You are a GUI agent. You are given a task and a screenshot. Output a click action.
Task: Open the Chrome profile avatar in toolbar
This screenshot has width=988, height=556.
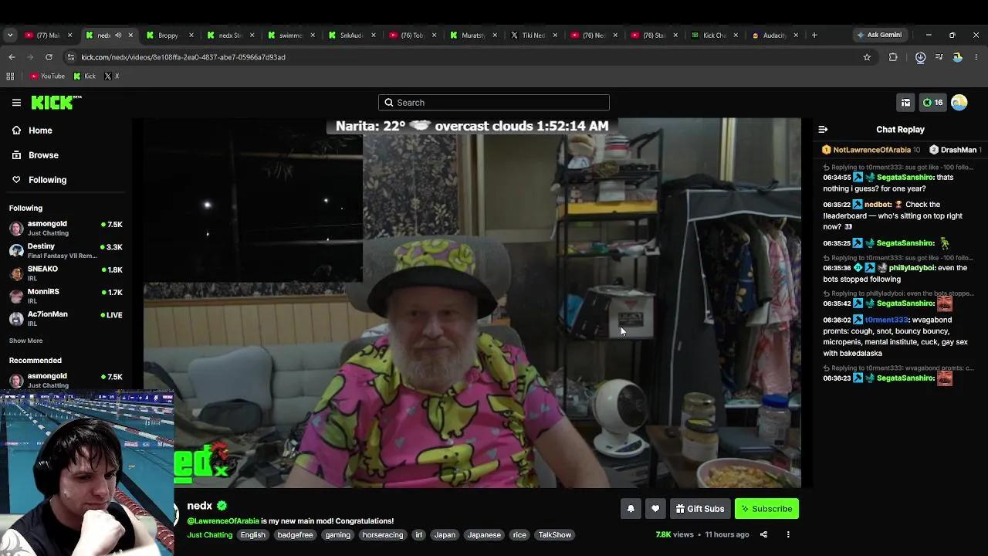(x=958, y=57)
